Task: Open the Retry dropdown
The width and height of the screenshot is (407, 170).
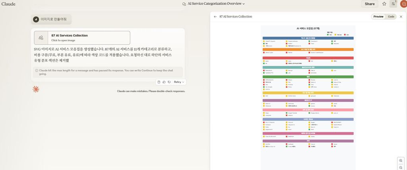Action: (179, 82)
